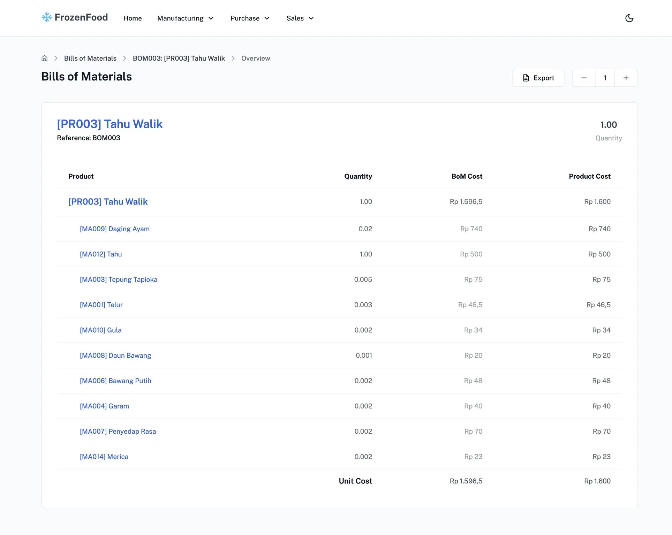Viewport: 672px width, 535px height.
Task: Click Reference: BOM003 text
Action: coord(89,138)
